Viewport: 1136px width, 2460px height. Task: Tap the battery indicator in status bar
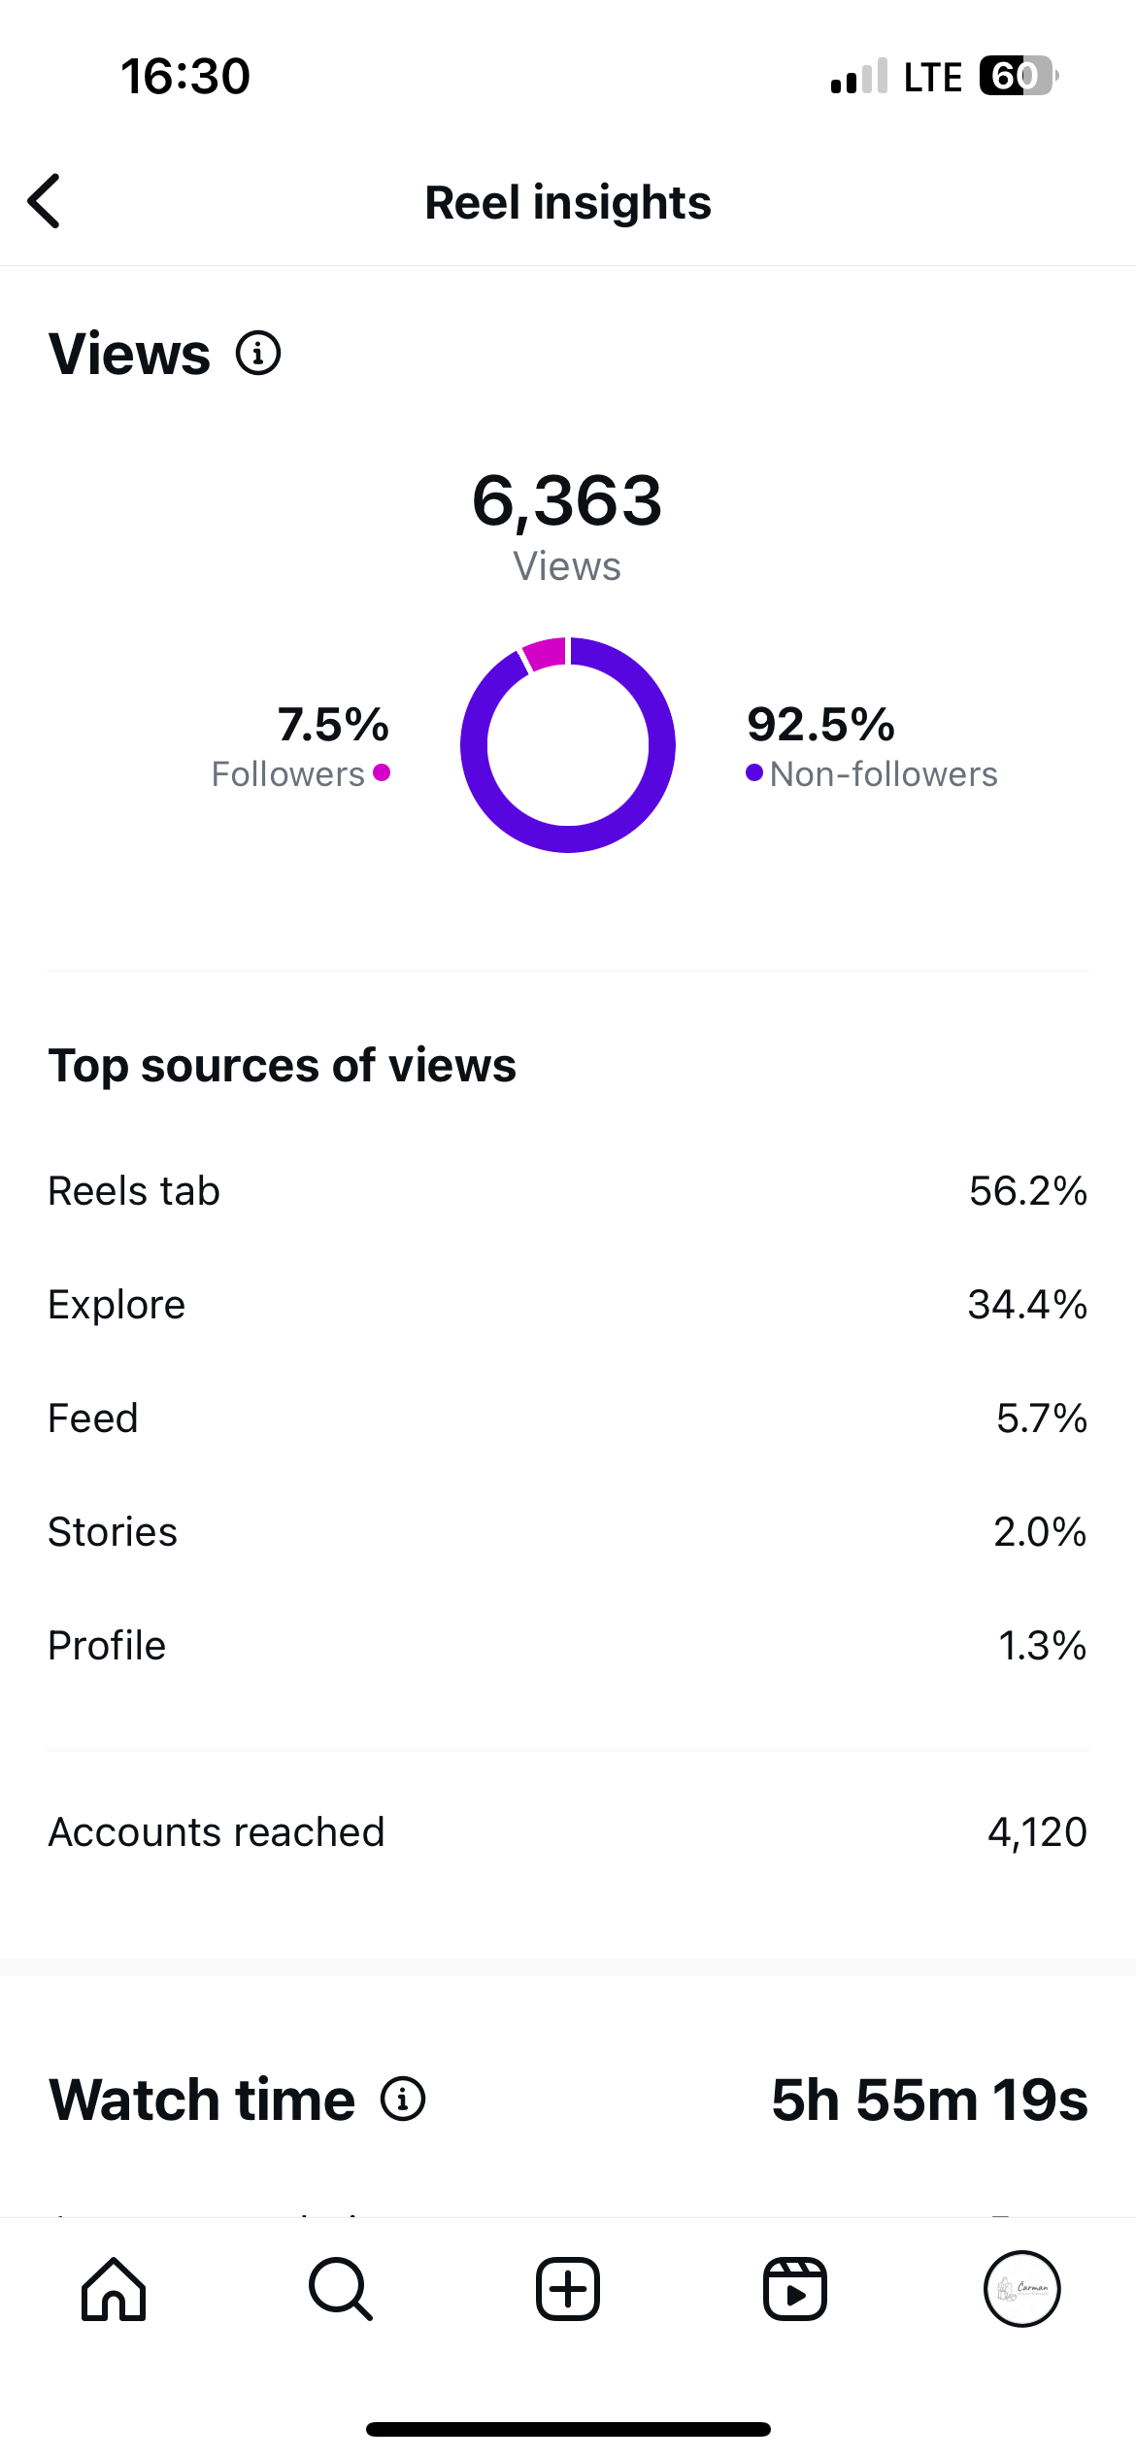click(x=1019, y=76)
